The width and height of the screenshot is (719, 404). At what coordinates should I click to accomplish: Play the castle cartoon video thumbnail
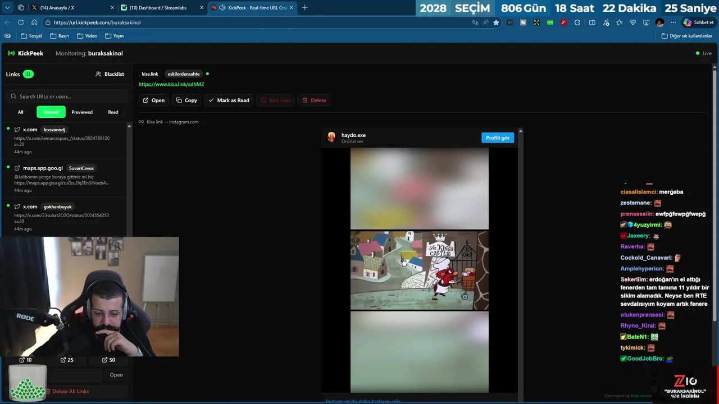click(420, 270)
